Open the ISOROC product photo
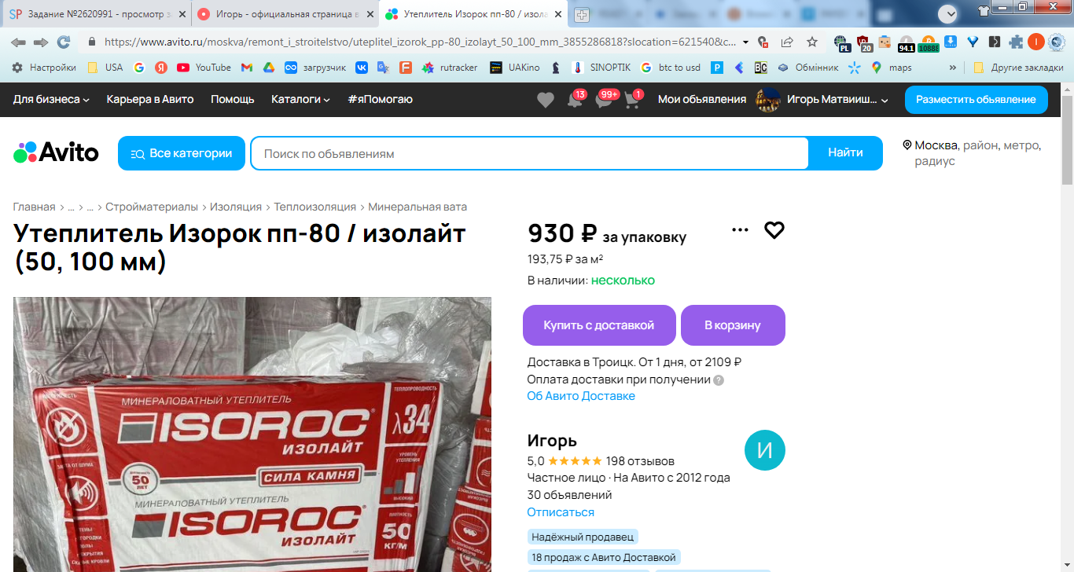Viewport: 1074px width, 572px height. (252, 434)
